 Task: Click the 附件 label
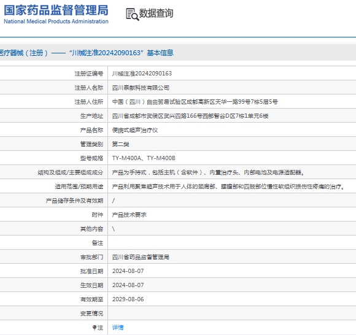[98, 215]
